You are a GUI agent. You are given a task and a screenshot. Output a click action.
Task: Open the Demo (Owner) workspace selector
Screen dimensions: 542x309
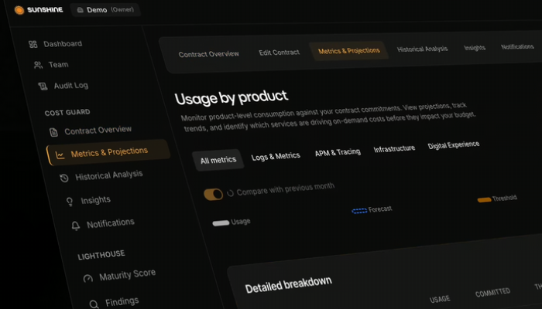(105, 10)
